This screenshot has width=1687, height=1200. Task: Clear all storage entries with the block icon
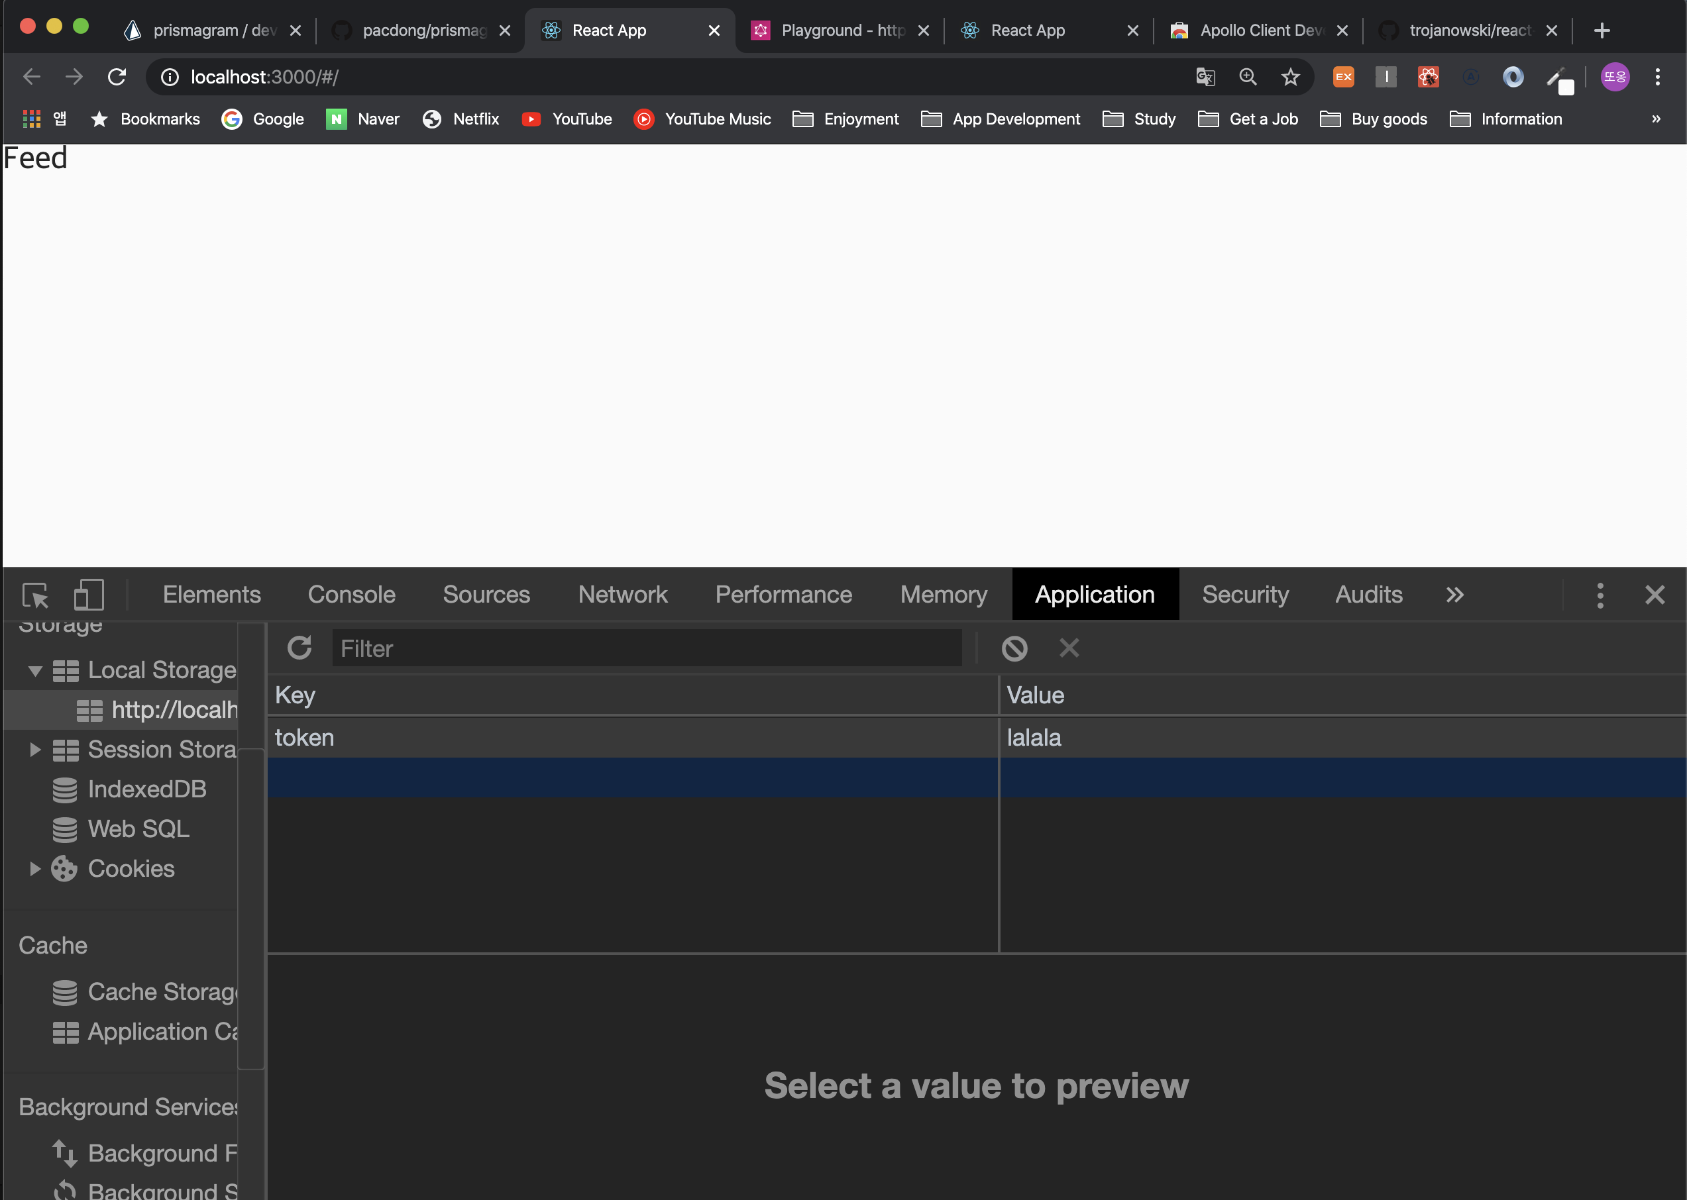click(1014, 648)
